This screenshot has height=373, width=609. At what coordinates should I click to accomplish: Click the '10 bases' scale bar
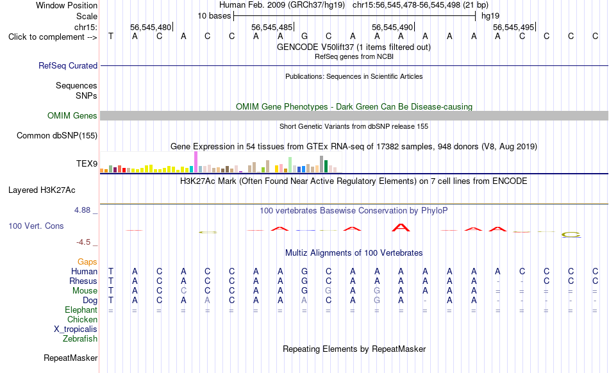click(x=355, y=16)
